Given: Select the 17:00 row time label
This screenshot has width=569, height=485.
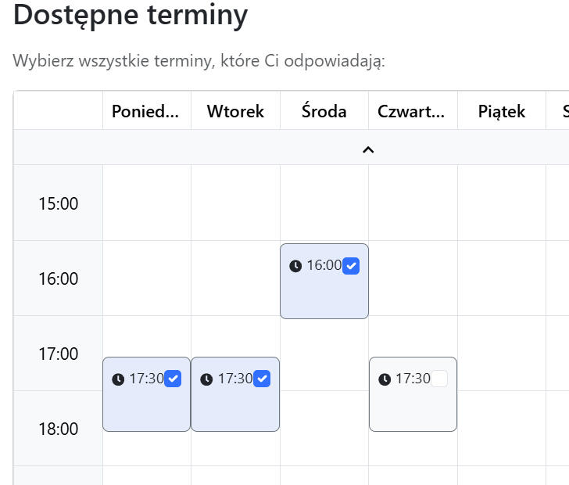Looking at the screenshot, I should pos(59,354).
